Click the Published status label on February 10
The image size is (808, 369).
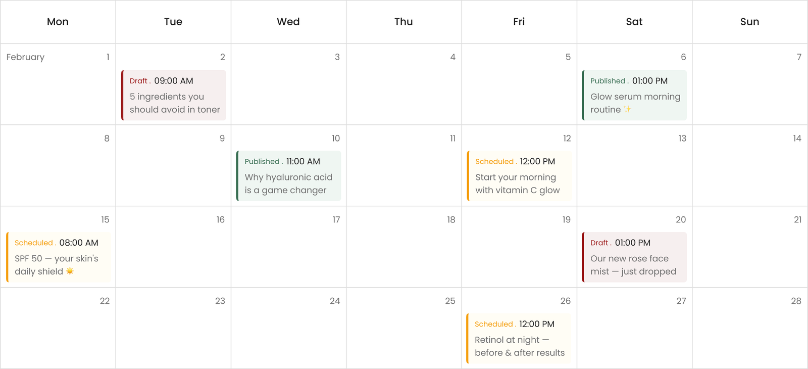(262, 162)
